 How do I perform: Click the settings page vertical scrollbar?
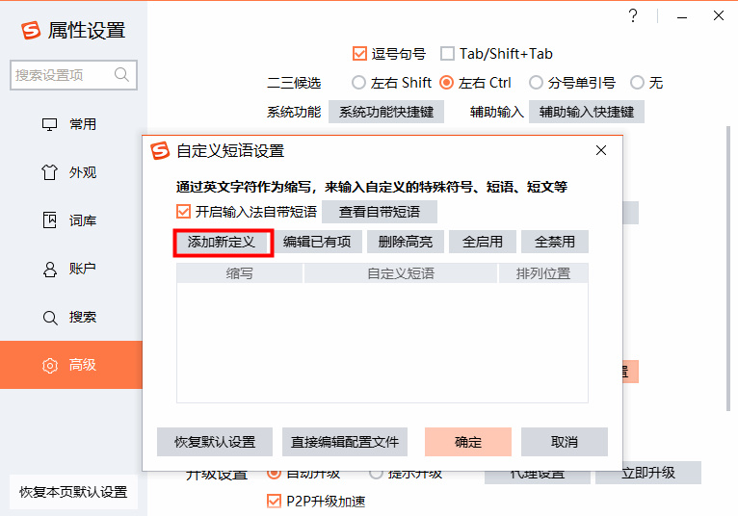(728, 269)
